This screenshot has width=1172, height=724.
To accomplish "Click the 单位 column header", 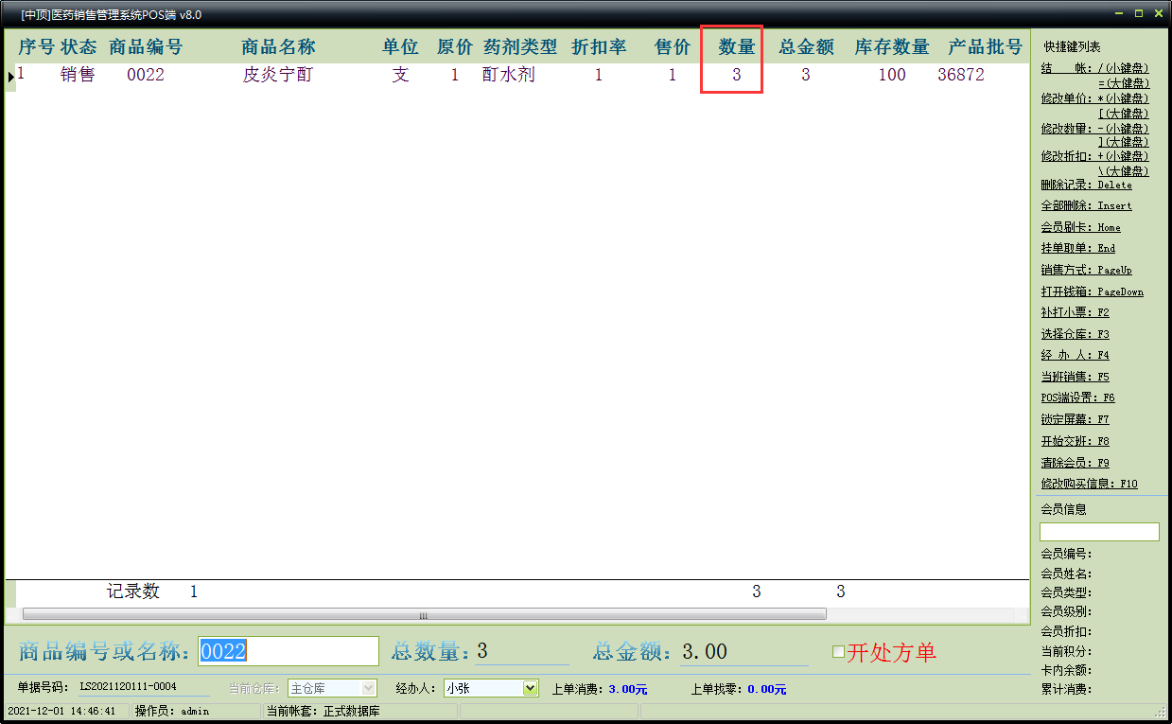I will pos(400,47).
